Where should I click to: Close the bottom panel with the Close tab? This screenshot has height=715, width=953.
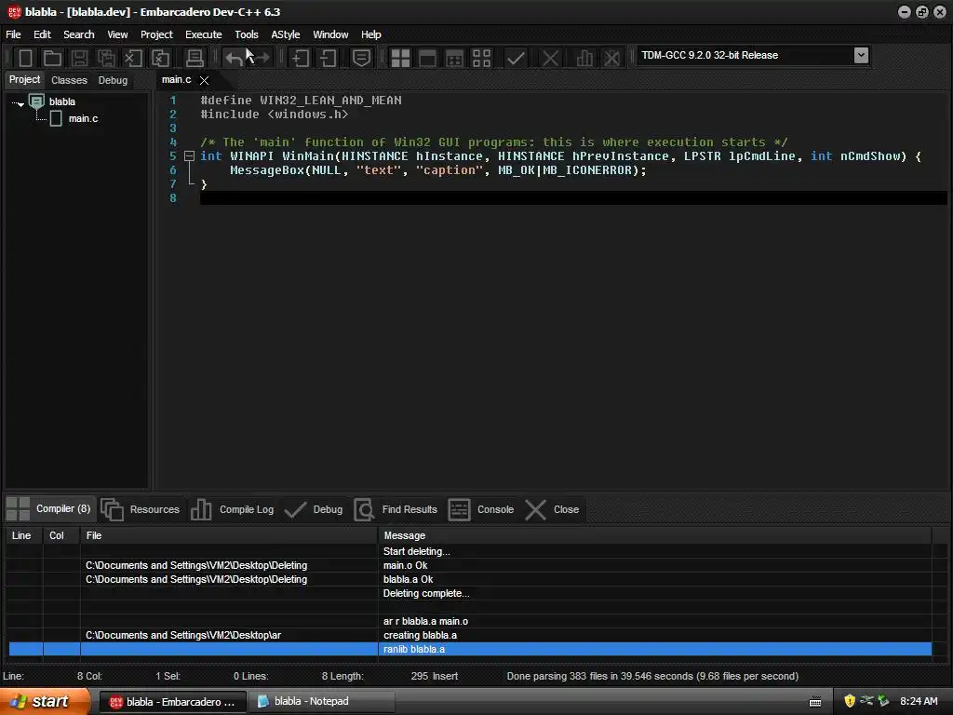pos(552,509)
